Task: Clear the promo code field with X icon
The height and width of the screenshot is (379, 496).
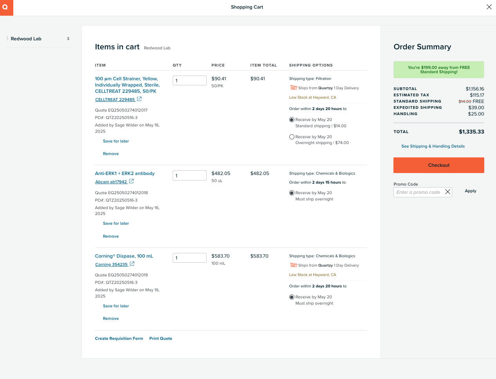Action: coord(447,192)
